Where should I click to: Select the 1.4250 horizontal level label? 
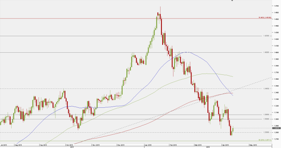coord(266,36)
